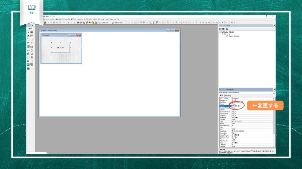Switch to the 項目別 properties tab
Viewport: 302px width, 169px height.
tap(227, 95)
